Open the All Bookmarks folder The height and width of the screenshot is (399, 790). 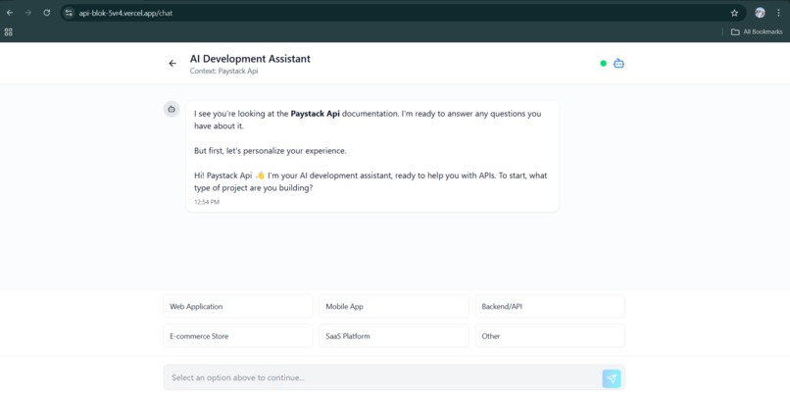[x=757, y=31]
